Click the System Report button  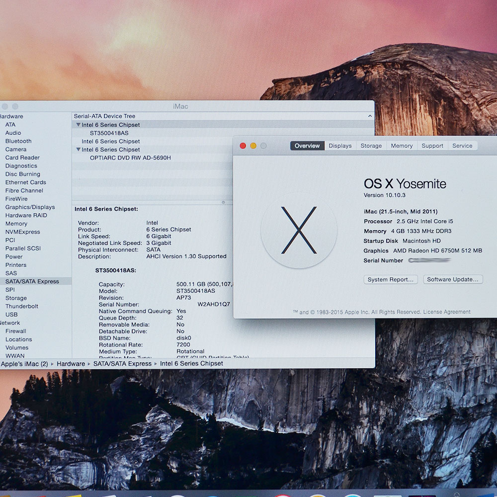point(391,279)
